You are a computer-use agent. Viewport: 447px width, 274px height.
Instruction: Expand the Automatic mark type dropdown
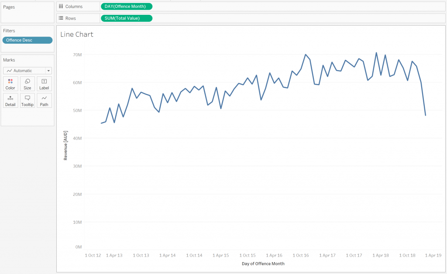pyautogui.click(x=27, y=71)
